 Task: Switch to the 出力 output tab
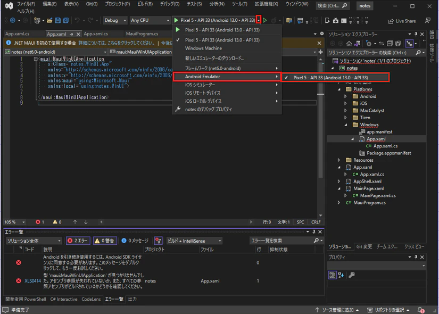(x=132, y=299)
